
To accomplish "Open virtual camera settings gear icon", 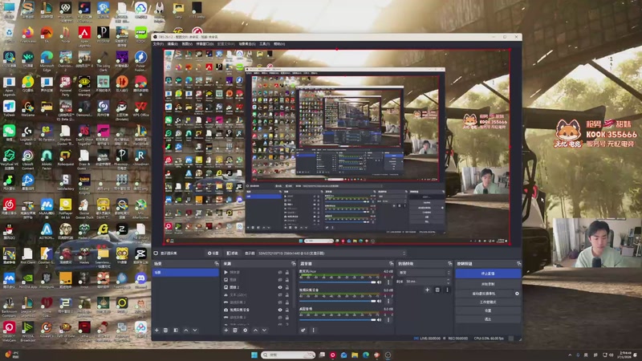I will [x=517, y=294].
